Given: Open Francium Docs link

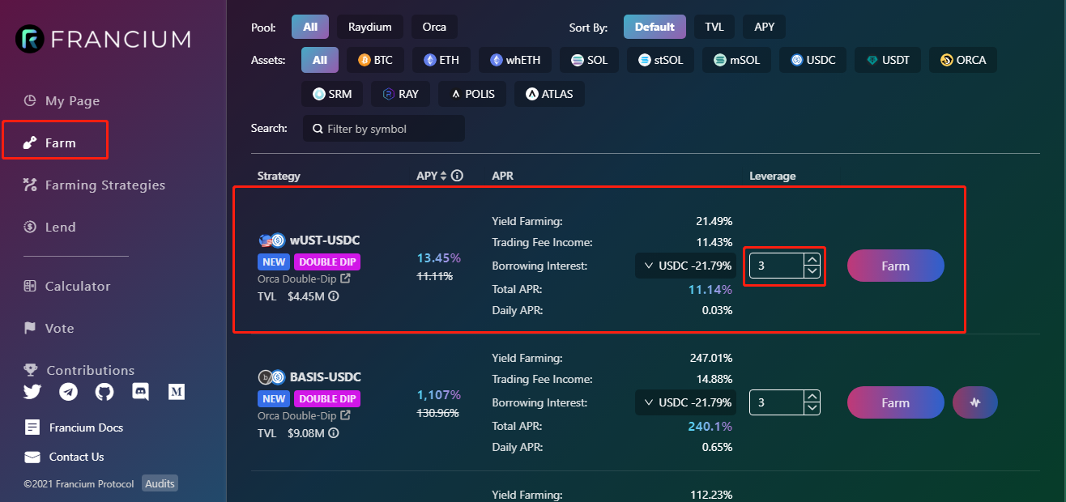Looking at the screenshot, I should point(74,428).
